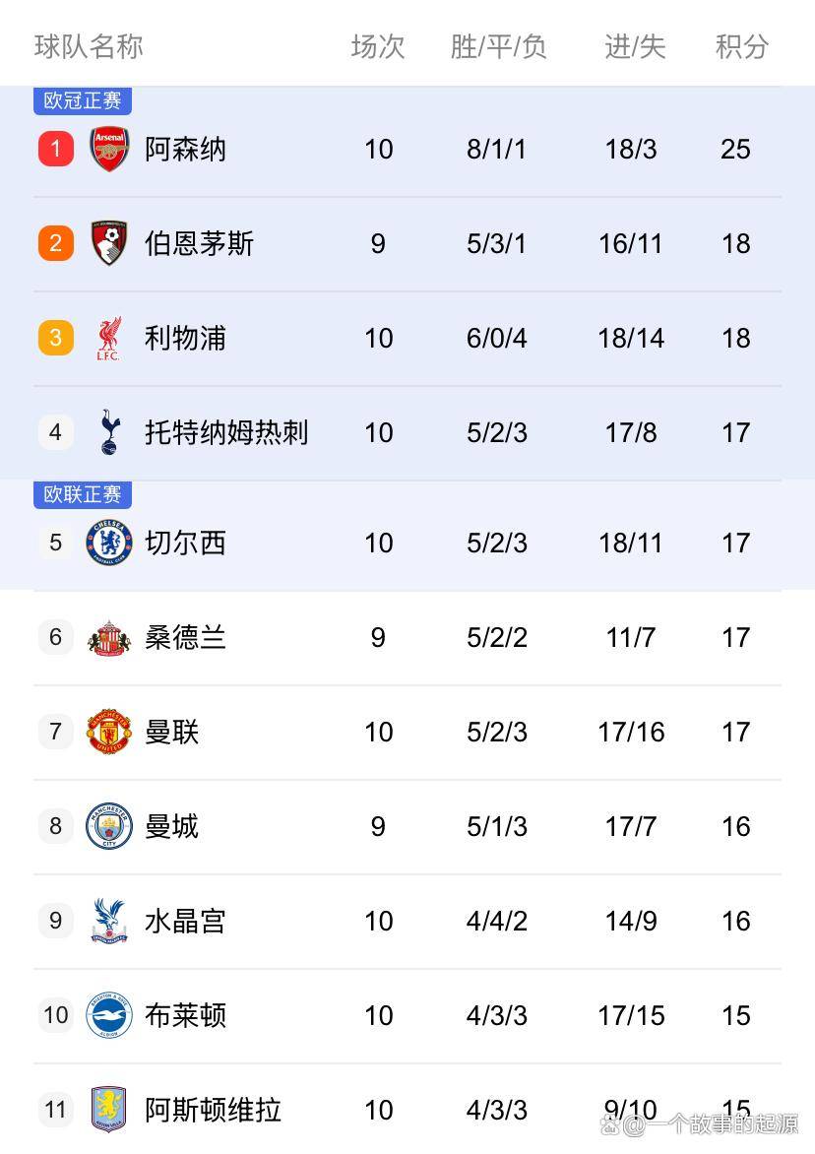This screenshot has height=1154, width=815.
Task: Click the orange rank 2 badge
Action: click(56, 243)
